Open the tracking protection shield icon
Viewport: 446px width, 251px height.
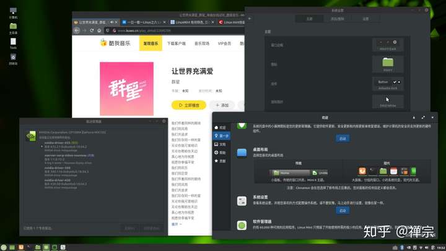pos(108,30)
